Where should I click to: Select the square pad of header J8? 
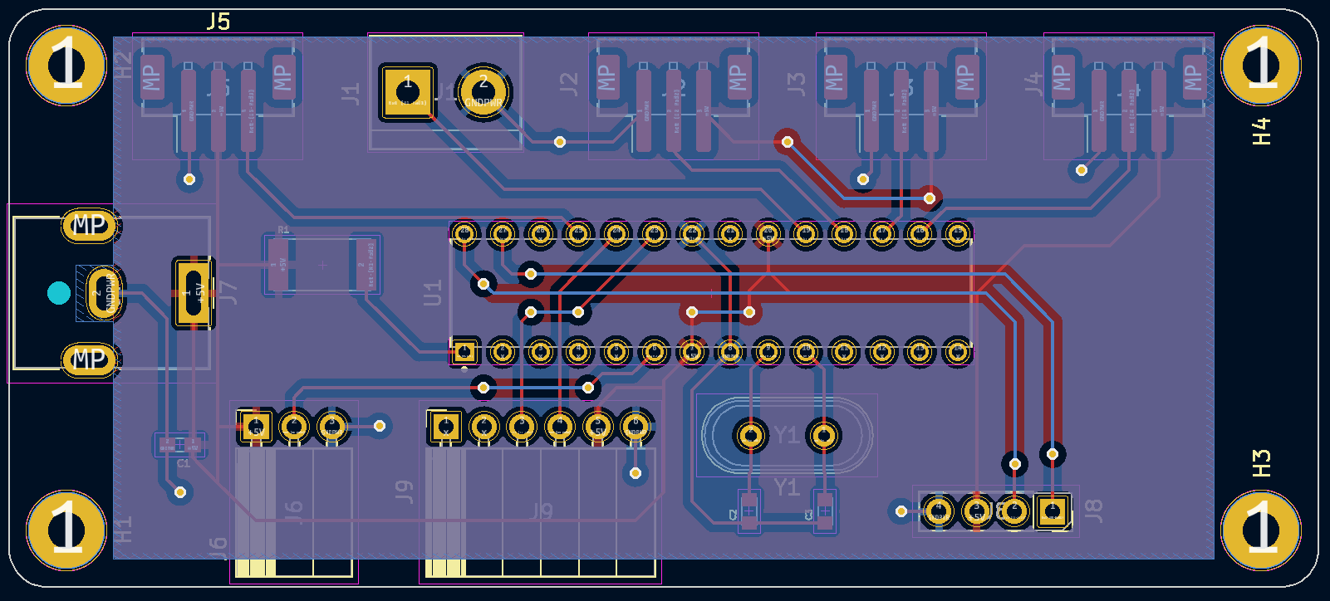coord(1052,511)
